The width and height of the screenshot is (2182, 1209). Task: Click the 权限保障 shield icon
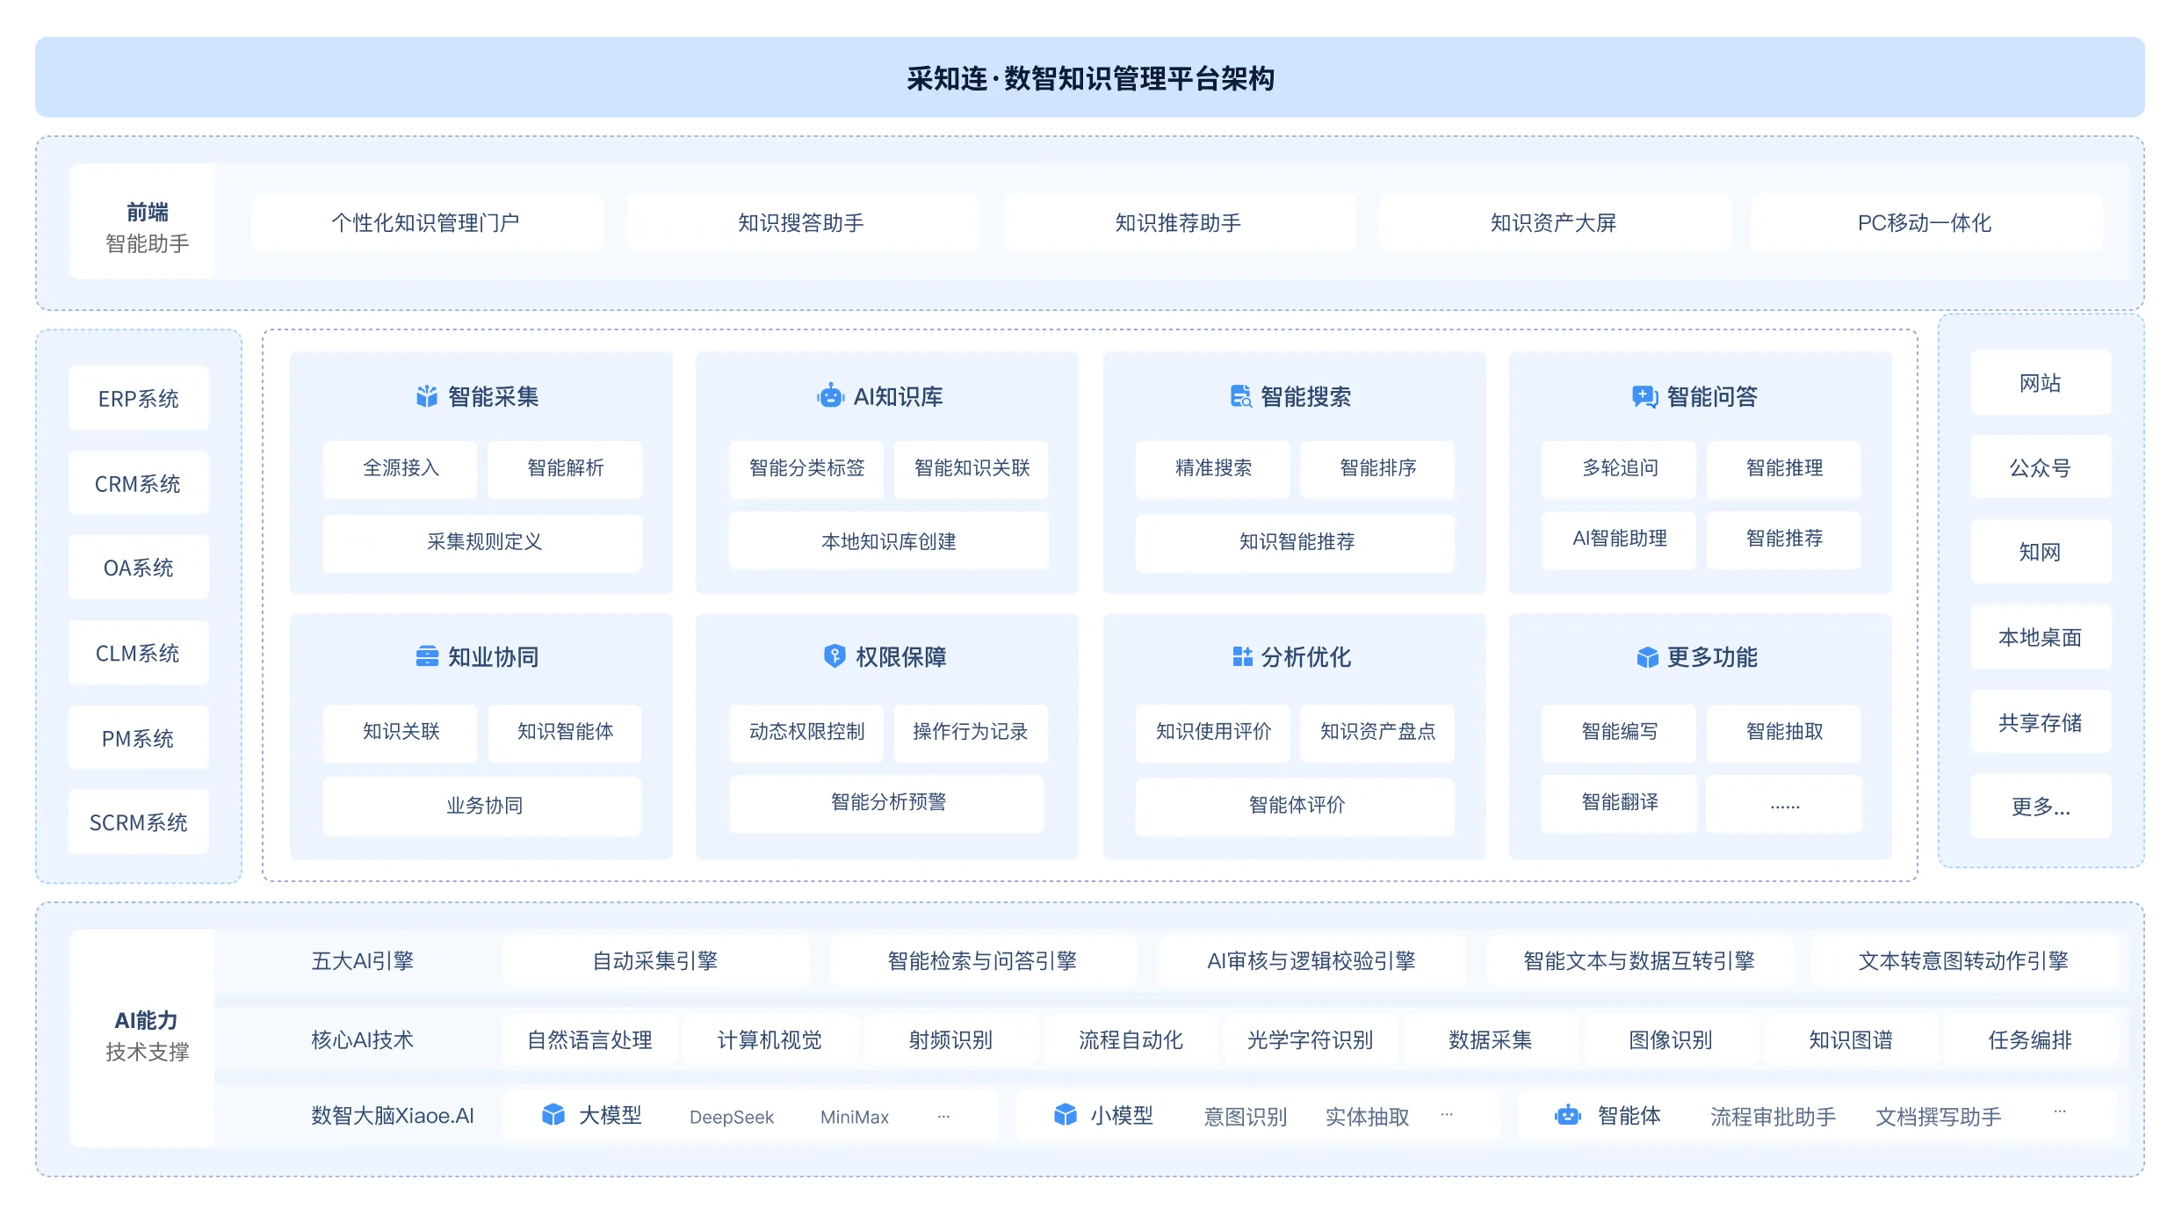(835, 655)
